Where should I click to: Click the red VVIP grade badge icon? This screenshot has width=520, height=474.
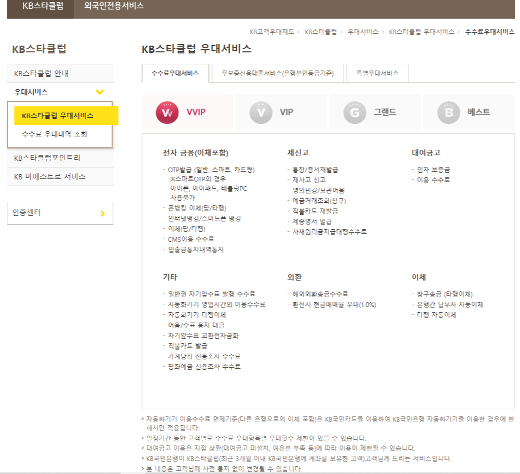pyautogui.click(x=167, y=113)
